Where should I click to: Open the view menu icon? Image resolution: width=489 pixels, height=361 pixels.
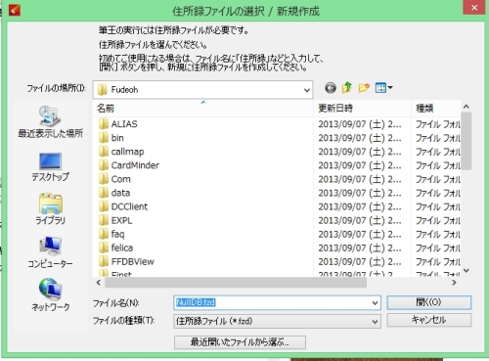(383, 88)
